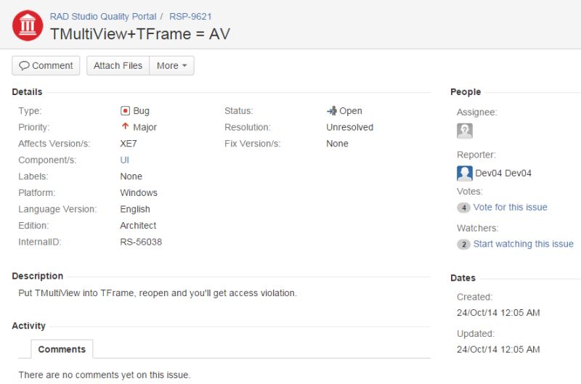Click the no comments yet message

[105, 375]
